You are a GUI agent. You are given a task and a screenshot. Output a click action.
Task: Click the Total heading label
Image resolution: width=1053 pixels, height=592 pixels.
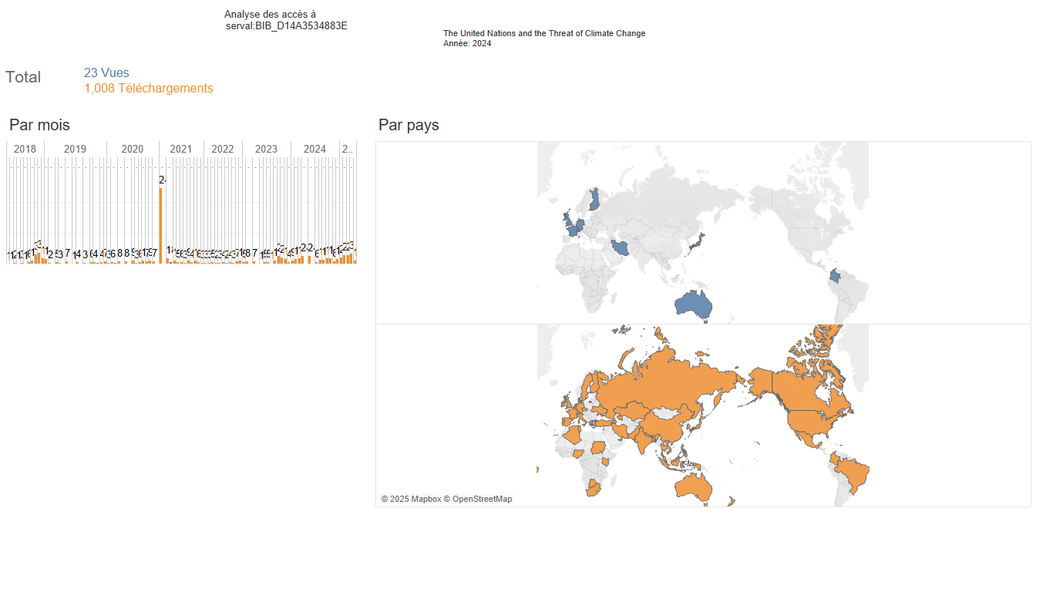point(23,77)
